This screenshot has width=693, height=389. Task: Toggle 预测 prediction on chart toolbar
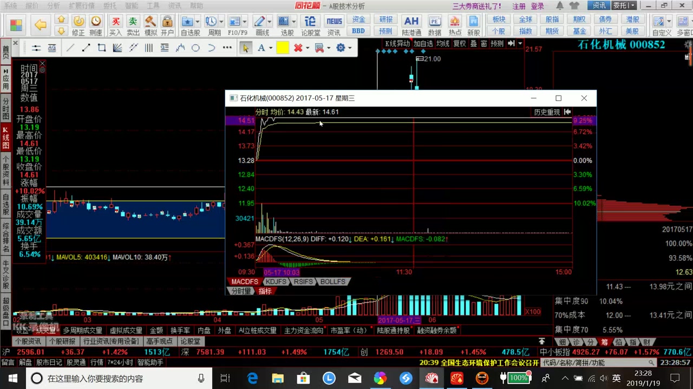497,43
